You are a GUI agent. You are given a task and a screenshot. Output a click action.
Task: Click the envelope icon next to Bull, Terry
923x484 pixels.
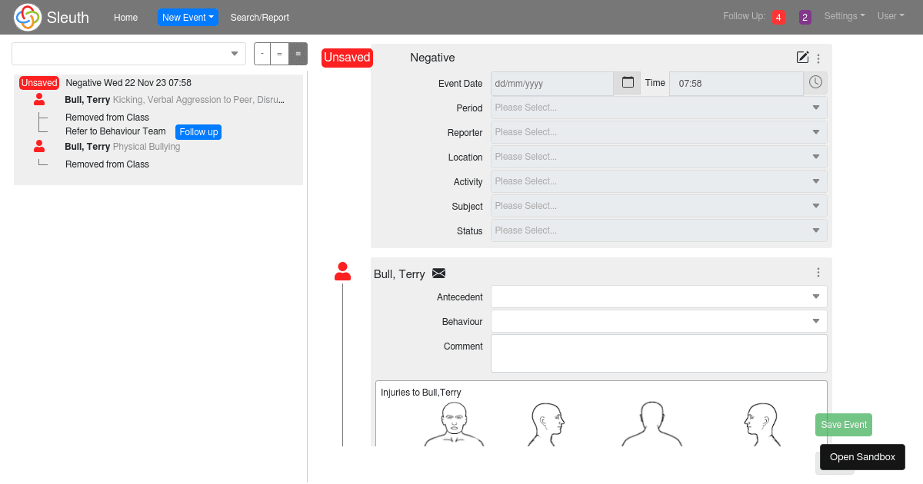(x=439, y=273)
